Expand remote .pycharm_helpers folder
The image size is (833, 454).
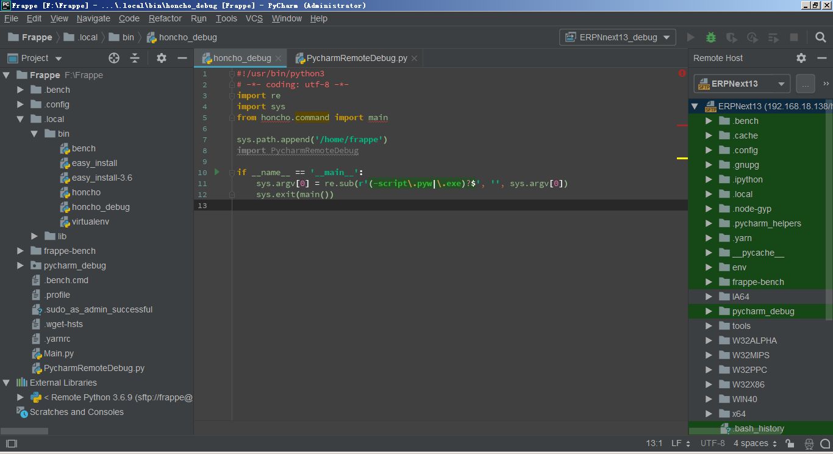point(709,223)
